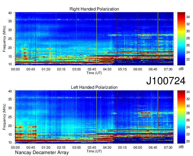Click the 'Nancay Decameter Array' caption
193x156 pixels.
tap(42, 153)
